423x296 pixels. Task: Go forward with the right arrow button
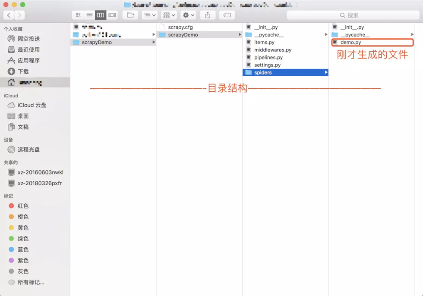pos(19,15)
